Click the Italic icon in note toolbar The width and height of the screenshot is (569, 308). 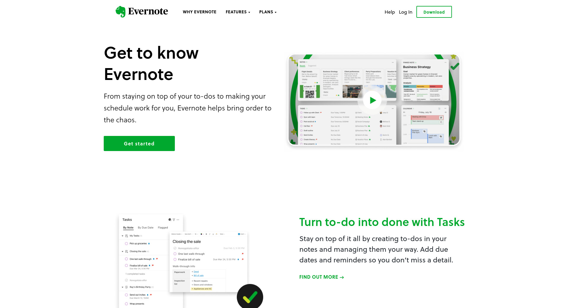tap(210, 234)
